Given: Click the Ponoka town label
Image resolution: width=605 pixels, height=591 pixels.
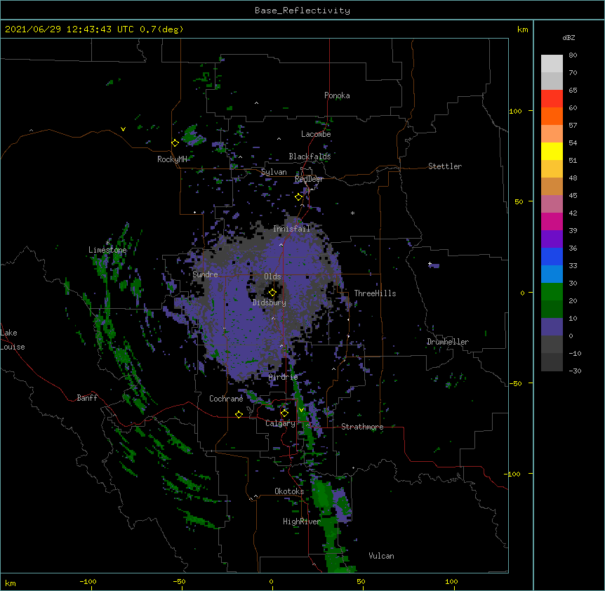Looking at the screenshot, I should [x=337, y=95].
